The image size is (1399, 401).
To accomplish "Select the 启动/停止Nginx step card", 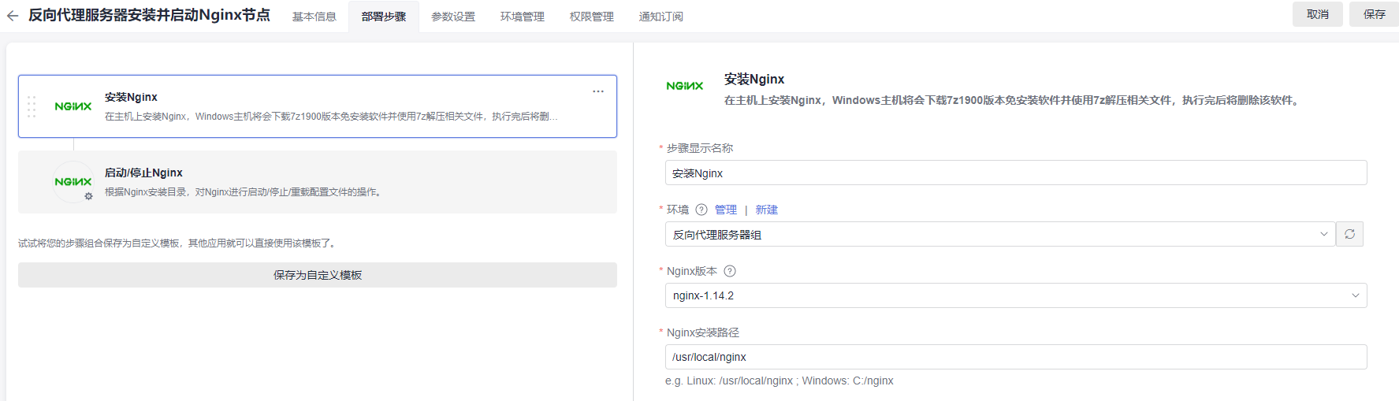I will (x=318, y=182).
